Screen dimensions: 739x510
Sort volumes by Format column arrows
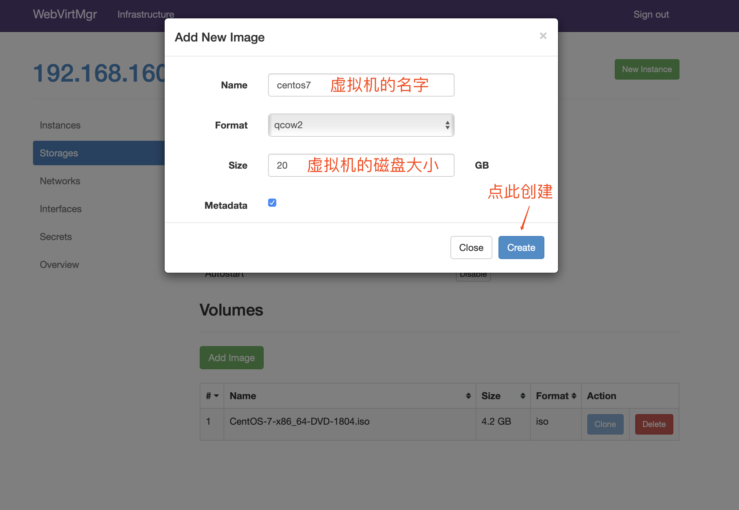[x=574, y=396]
